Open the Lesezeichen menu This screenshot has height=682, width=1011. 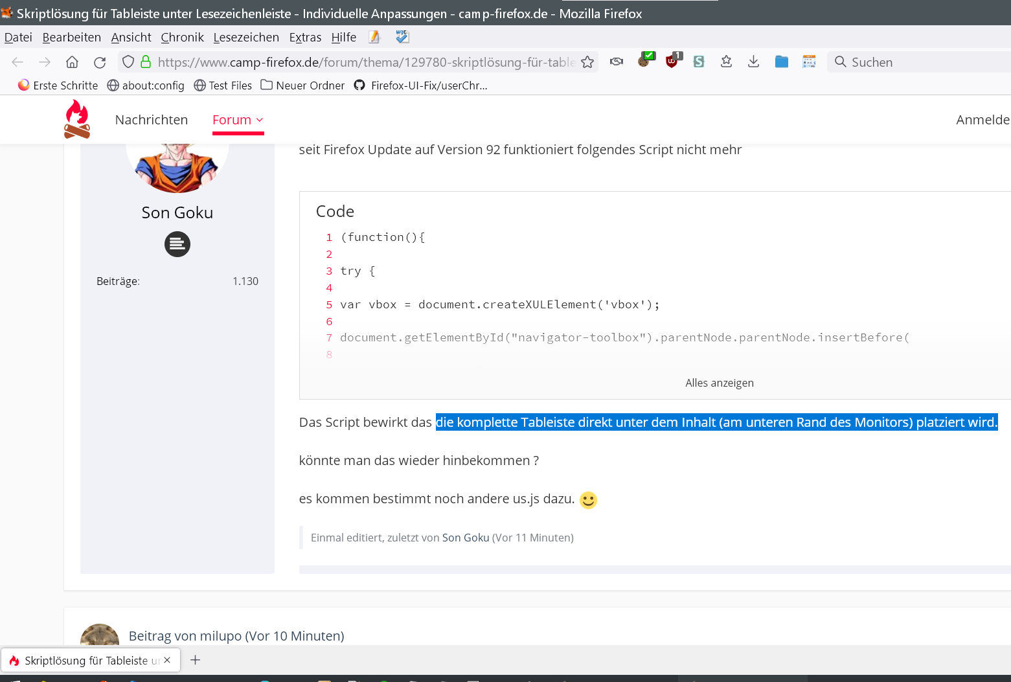tap(246, 38)
